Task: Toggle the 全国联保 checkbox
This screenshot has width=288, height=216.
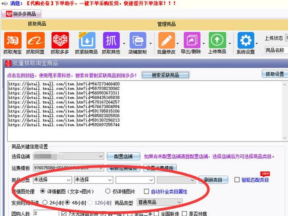Action: point(156,213)
